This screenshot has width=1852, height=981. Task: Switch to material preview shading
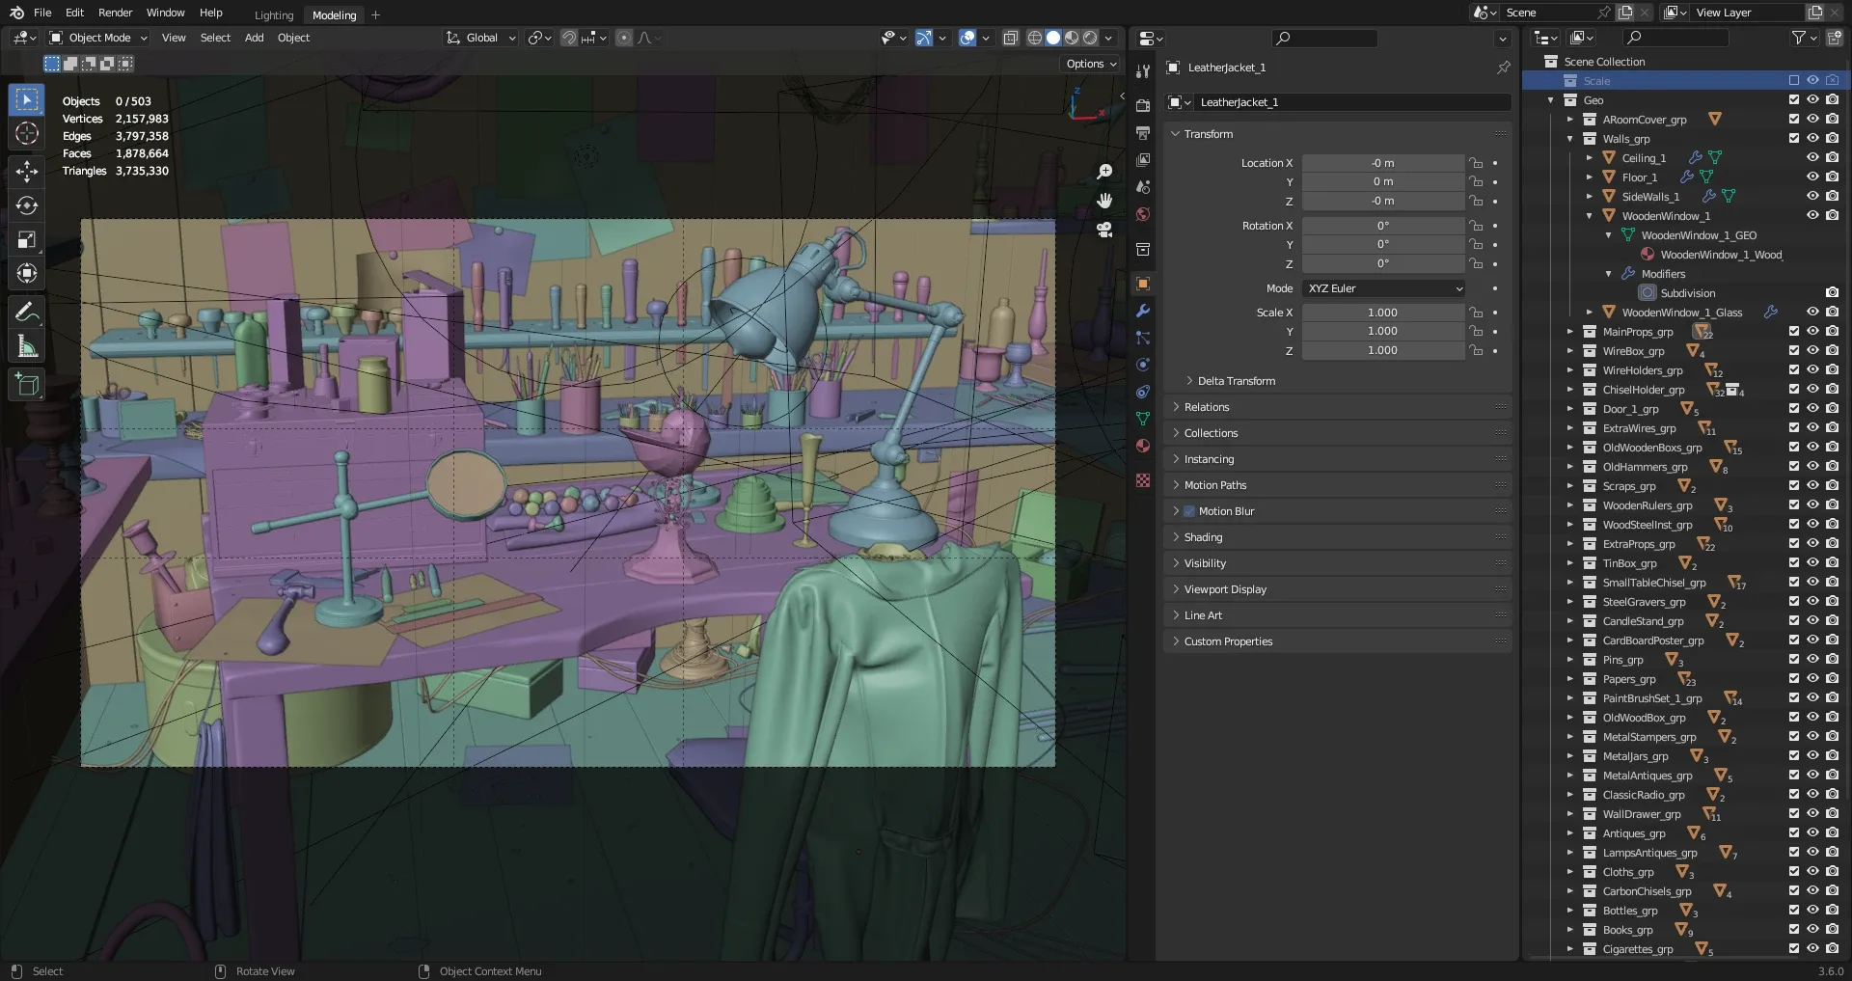click(1072, 38)
